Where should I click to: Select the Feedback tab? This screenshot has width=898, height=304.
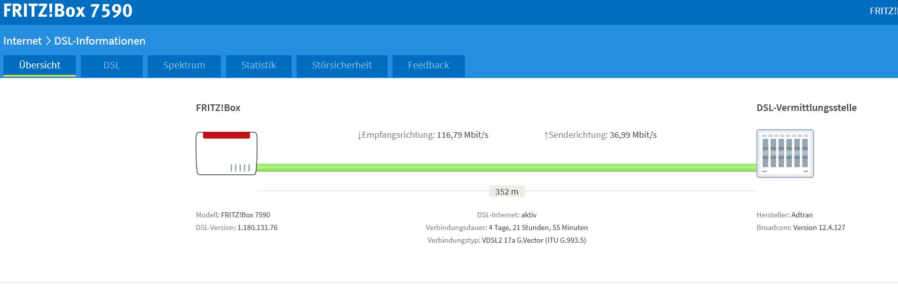point(429,65)
